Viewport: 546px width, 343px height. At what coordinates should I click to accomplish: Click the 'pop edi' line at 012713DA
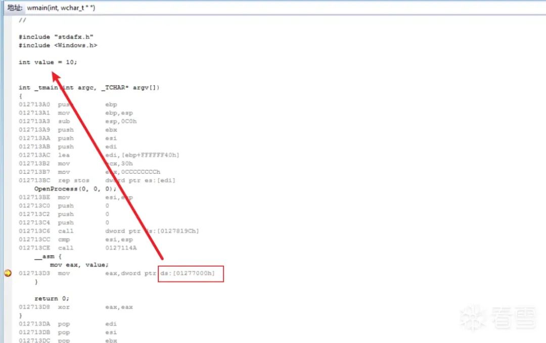pyautogui.click(x=68, y=324)
